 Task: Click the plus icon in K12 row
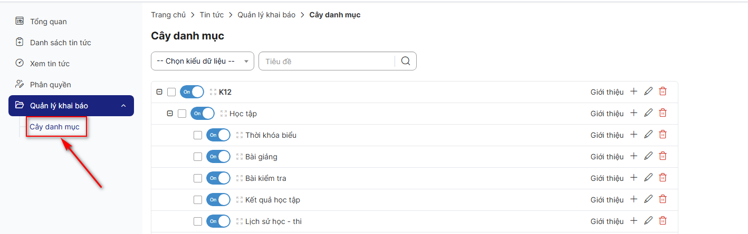pyautogui.click(x=634, y=91)
